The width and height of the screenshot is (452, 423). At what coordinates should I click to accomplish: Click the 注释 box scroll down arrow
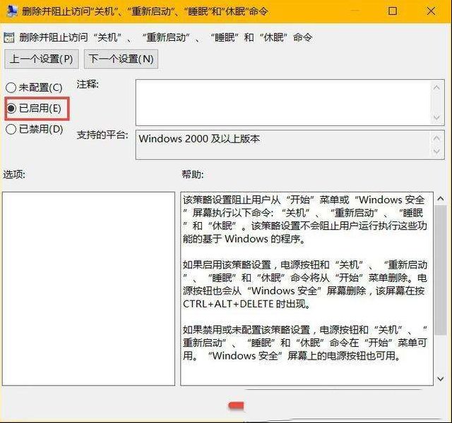coord(436,118)
